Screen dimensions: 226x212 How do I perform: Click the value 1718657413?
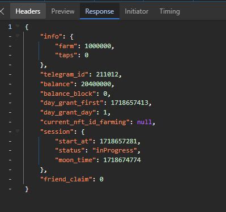130,103
